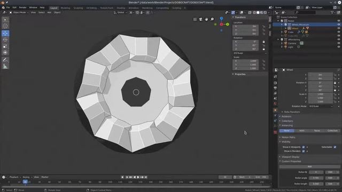Image resolution: width=342 pixels, height=192 pixels.
Task: Click the current frame marker in timeline
Action: pyautogui.click(x=25, y=182)
